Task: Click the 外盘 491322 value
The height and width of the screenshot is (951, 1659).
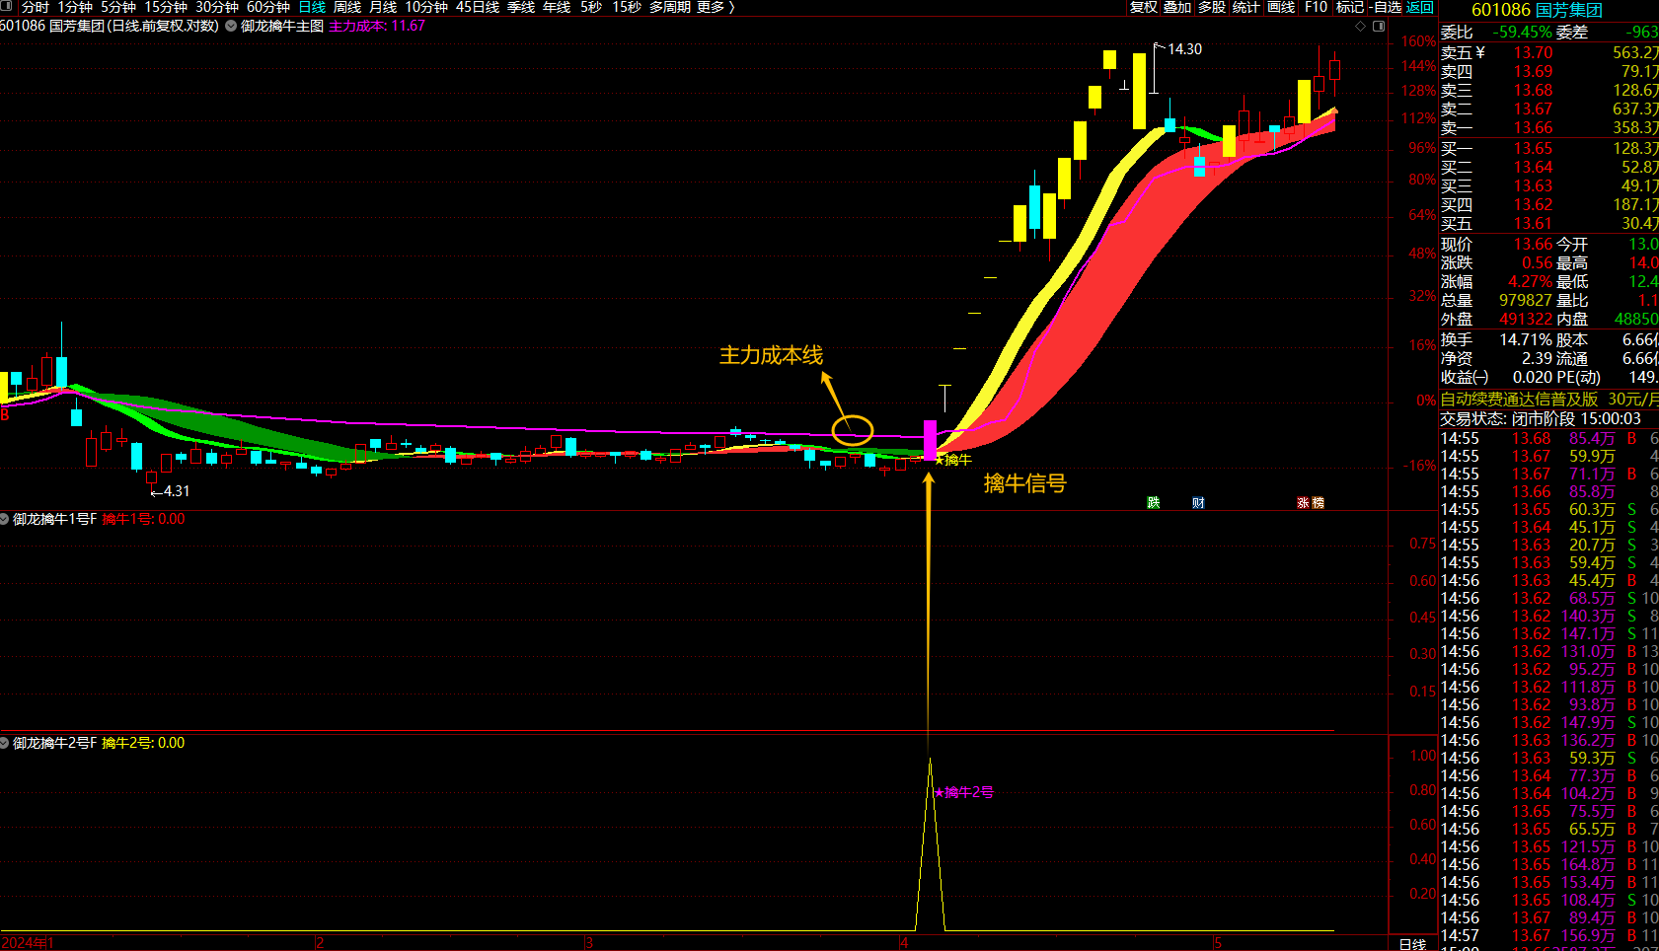Action: (1526, 320)
